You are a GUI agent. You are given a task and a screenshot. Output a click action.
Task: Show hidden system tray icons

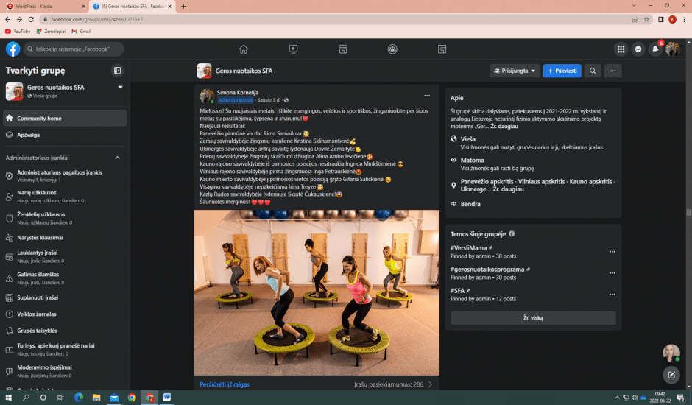pos(617,398)
